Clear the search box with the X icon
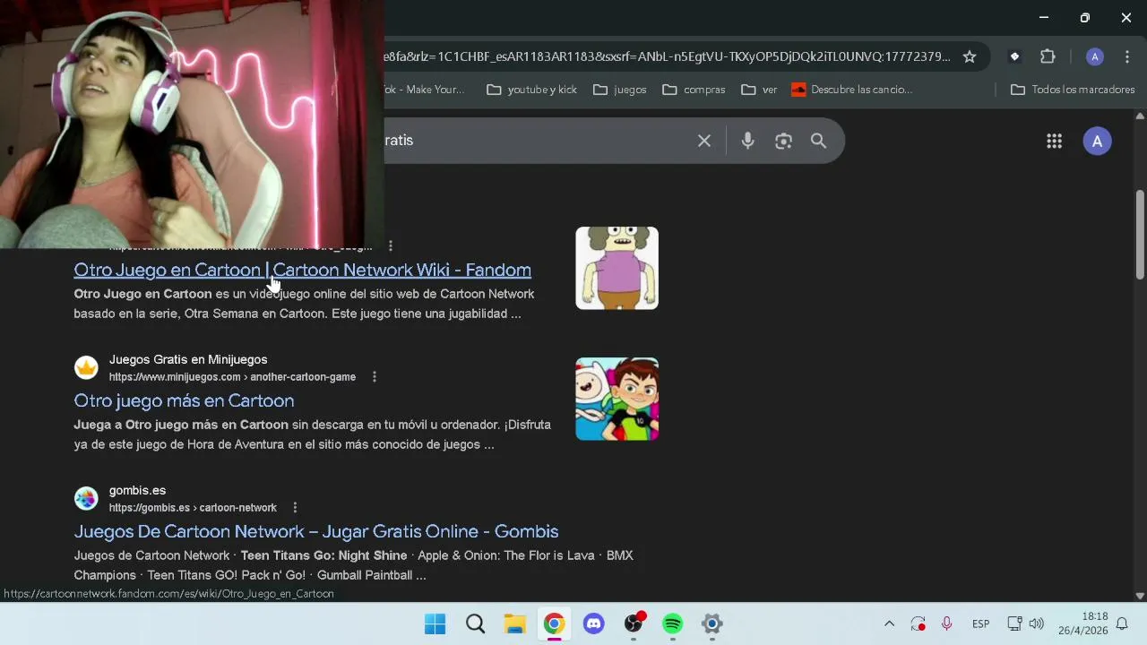Viewport: 1147px width, 645px height. click(x=704, y=141)
